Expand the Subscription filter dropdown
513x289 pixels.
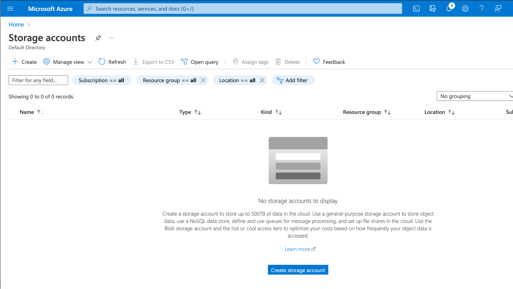tap(101, 80)
